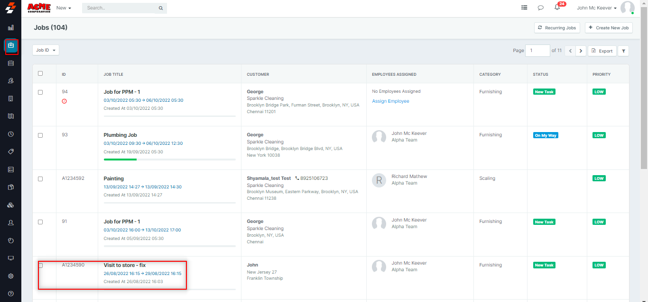Open the calendar icon in the sidebar
648x302 pixels.
click(11, 63)
